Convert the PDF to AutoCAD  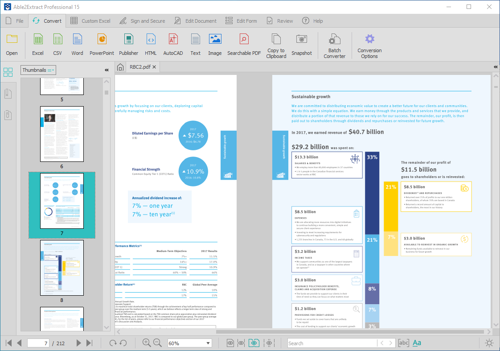click(x=173, y=45)
